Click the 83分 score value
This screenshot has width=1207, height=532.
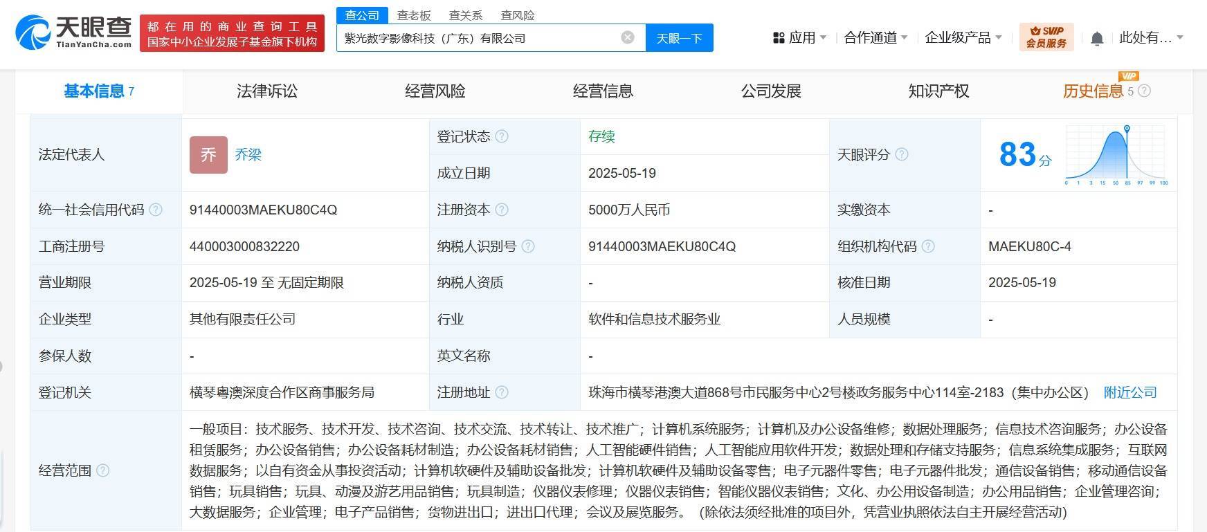[x=1025, y=154]
